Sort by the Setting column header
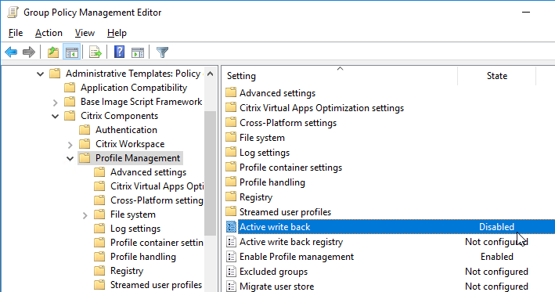Image resolution: width=555 pixels, height=292 pixels. (340, 76)
